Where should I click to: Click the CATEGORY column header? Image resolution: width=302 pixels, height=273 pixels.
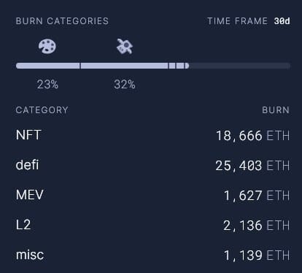[42, 110]
